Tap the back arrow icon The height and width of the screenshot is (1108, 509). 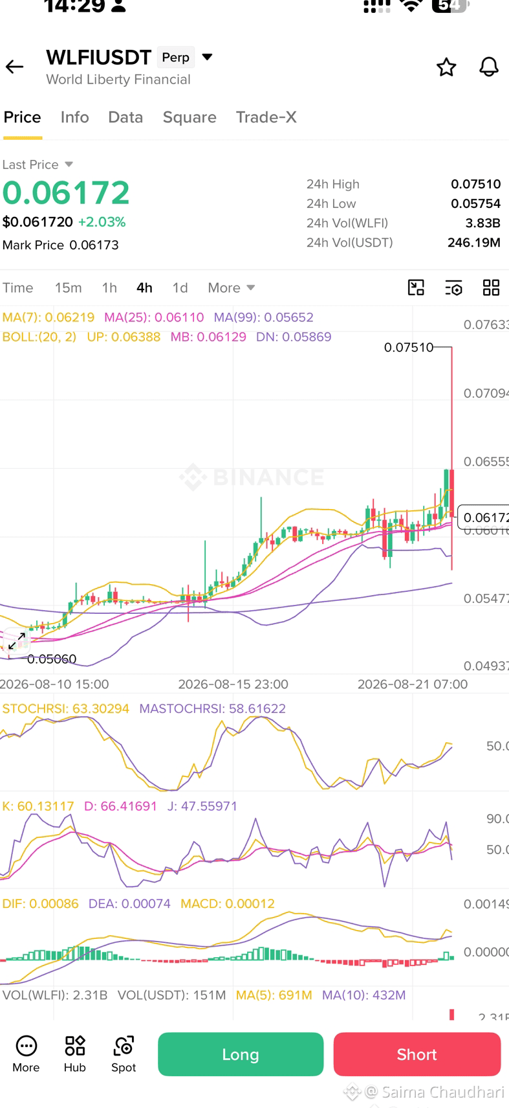coord(14,67)
